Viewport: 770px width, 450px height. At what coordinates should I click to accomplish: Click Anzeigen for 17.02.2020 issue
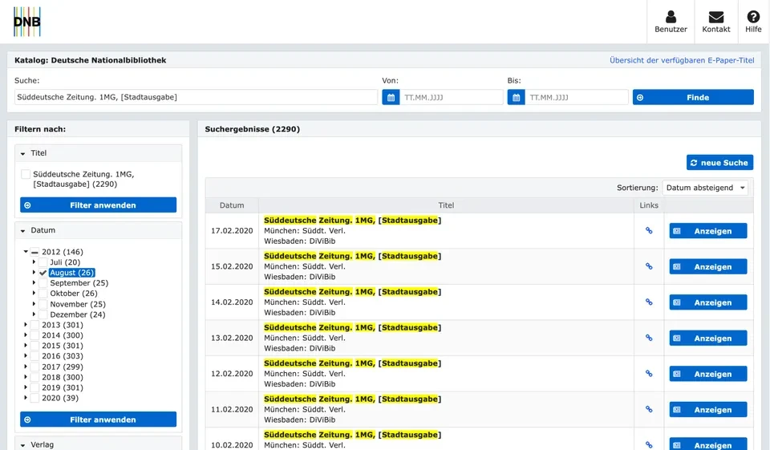708,231
